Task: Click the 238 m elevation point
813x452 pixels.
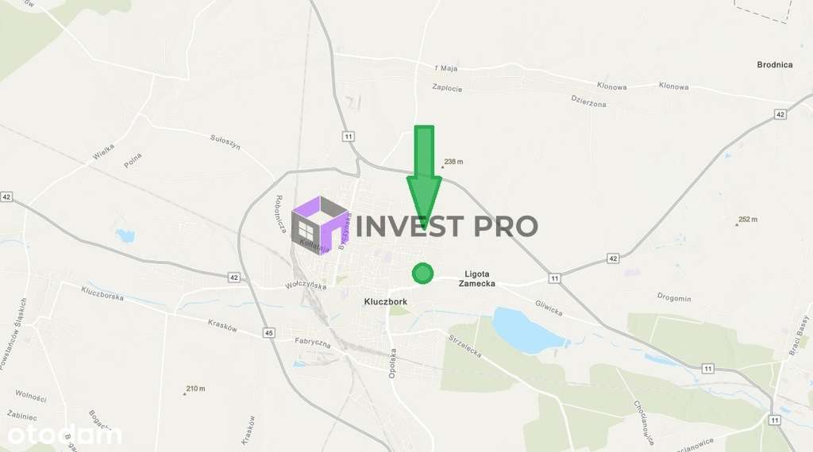Action: point(452,162)
